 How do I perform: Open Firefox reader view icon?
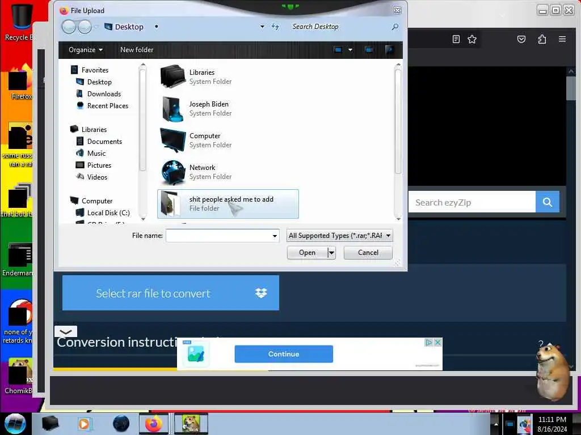point(456,39)
